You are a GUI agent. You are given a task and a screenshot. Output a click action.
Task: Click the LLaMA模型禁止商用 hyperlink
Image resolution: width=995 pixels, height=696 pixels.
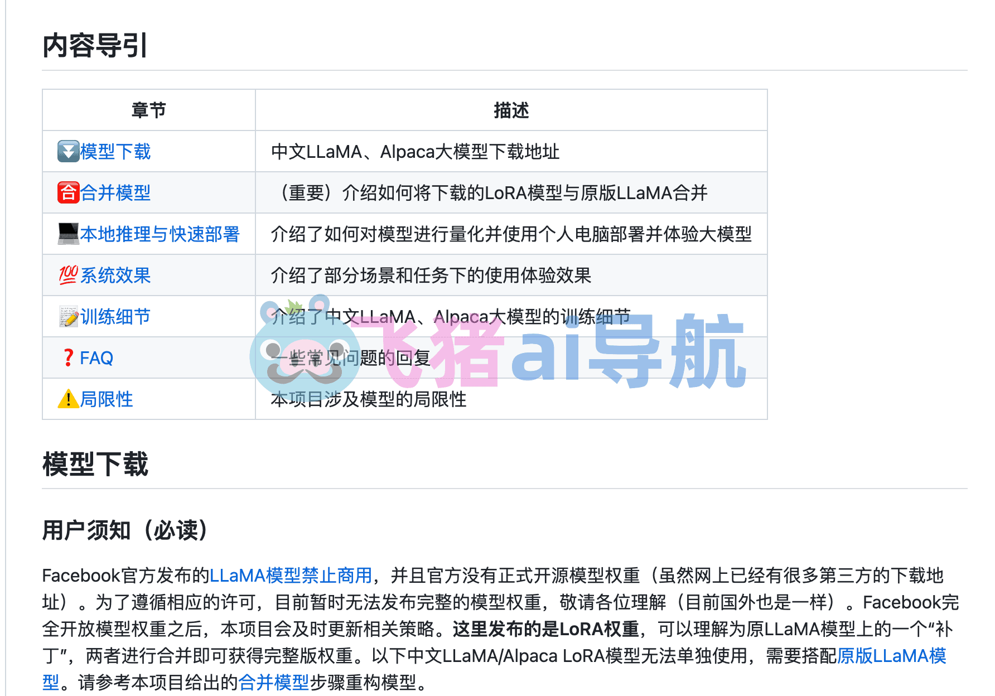tap(291, 575)
